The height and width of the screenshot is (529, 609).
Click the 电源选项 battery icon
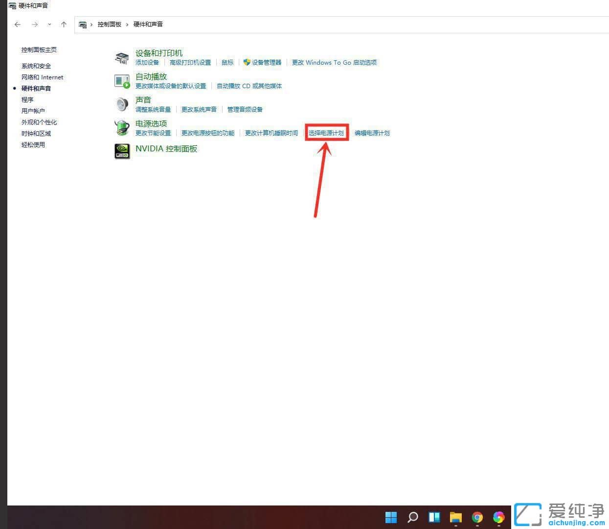coord(122,127)
